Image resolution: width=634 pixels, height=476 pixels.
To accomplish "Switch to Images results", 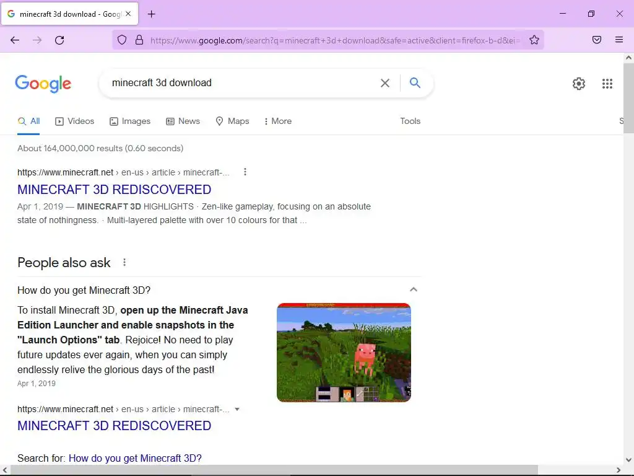I will 130,121.
